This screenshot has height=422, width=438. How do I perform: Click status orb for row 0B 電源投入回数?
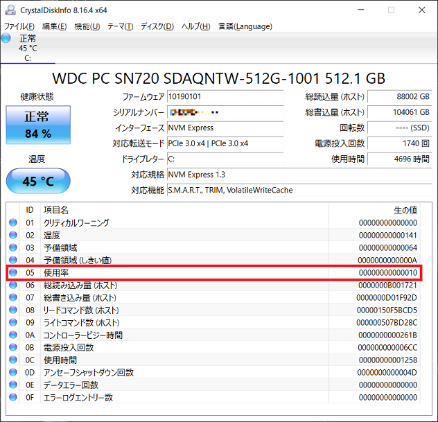(13, 347)
